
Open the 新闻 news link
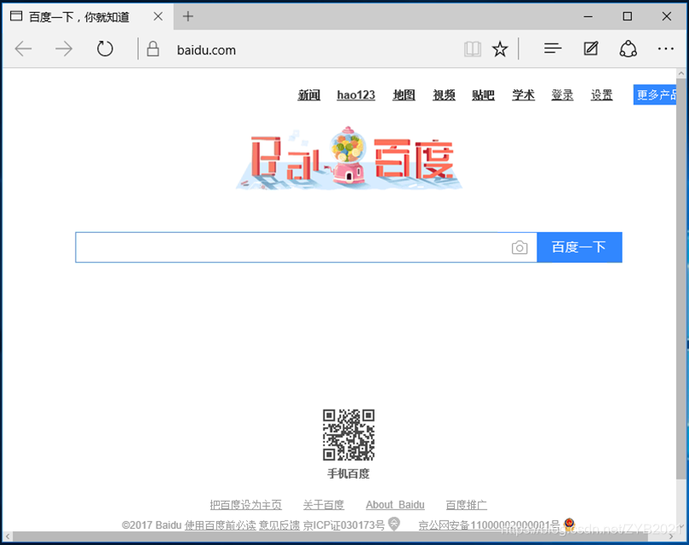pos(309,94)
